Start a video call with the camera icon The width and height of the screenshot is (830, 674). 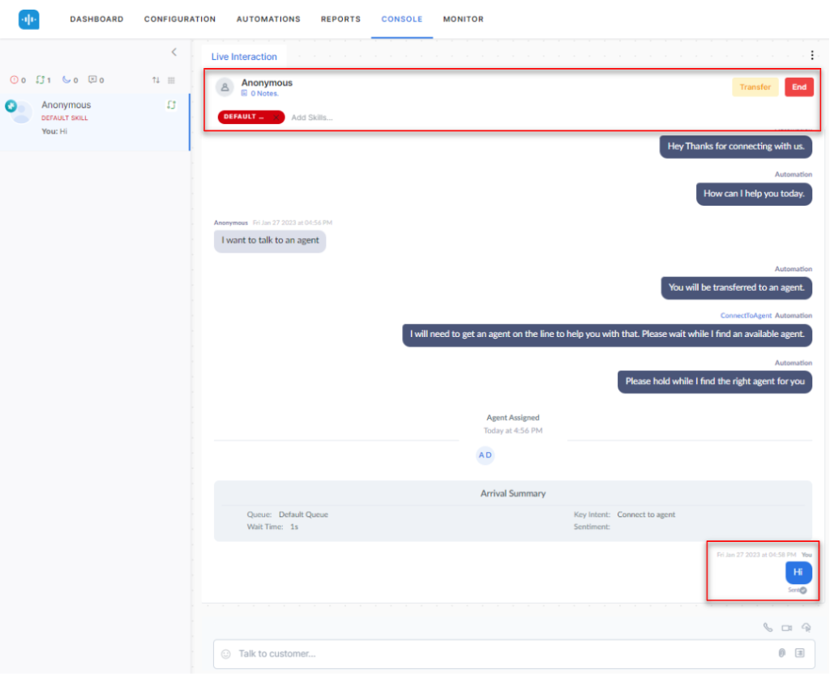tap(786, 627)
